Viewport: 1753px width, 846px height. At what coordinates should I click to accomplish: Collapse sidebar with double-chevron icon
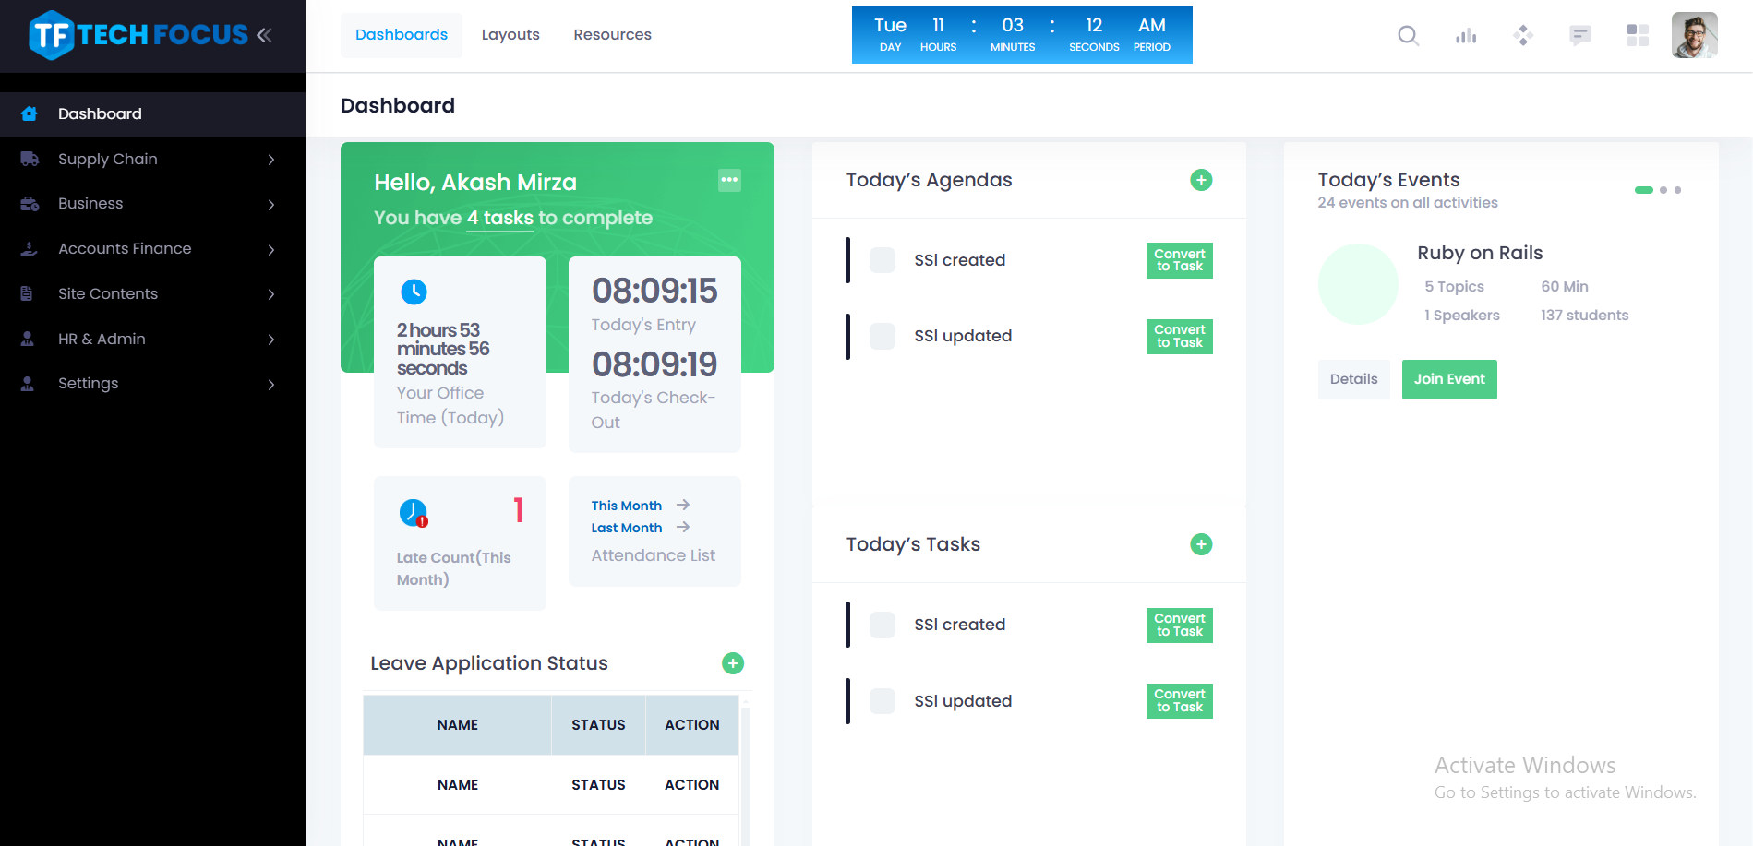[265, 35]
